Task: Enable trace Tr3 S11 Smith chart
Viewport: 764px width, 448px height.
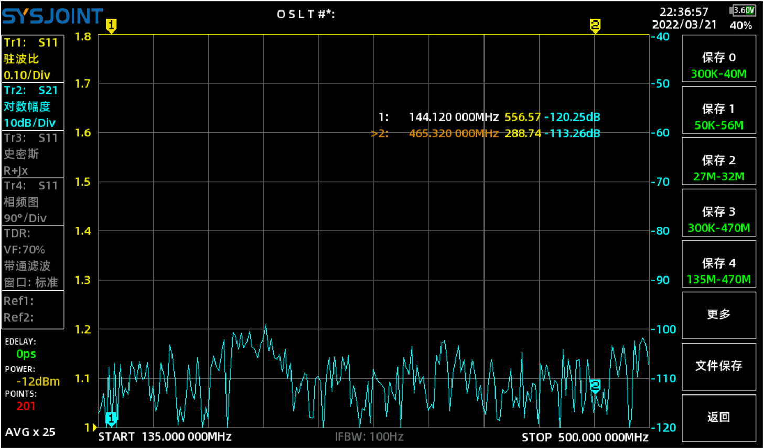Action: (33, 154)
